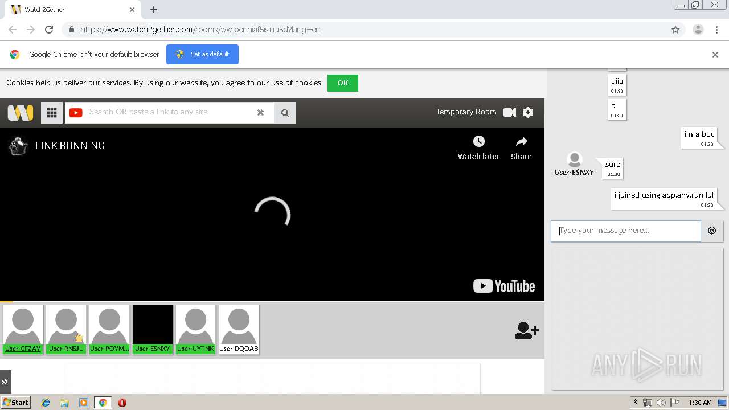Open the Windows Start menu
Viewport: 729px width, 410px height.
pos(16,403)
